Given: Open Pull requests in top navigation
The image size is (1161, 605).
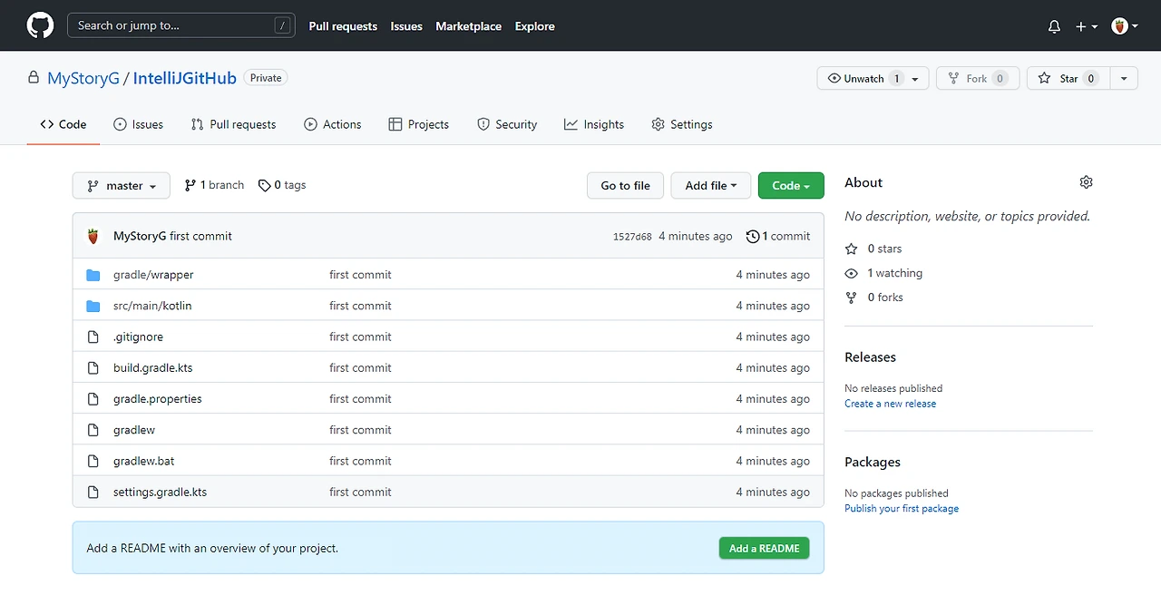Looking at the screenshot, I should (x=343, y=26).
